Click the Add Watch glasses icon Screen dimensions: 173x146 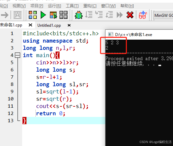point(143,15)
